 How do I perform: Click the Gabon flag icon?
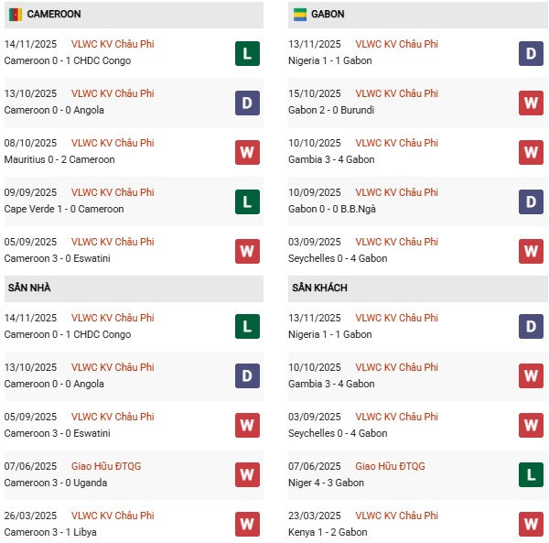(300, 15)
